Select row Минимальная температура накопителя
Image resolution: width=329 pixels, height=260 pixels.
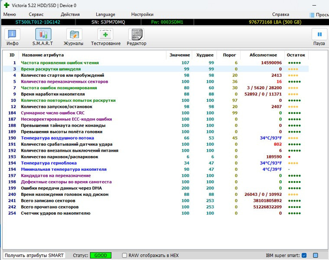coord(156,169)
